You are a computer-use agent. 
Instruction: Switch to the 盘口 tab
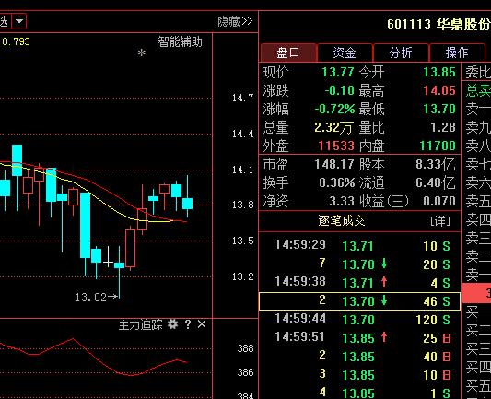tap(288, 53)
